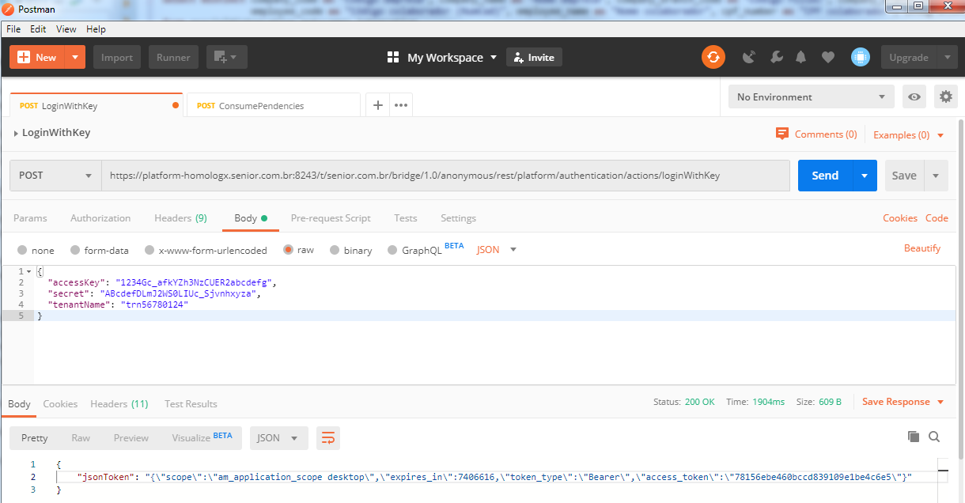Viewport: 965px width, 503px height.
Task: Expand the LoginWithKey request description
Action: click(16, 133)
